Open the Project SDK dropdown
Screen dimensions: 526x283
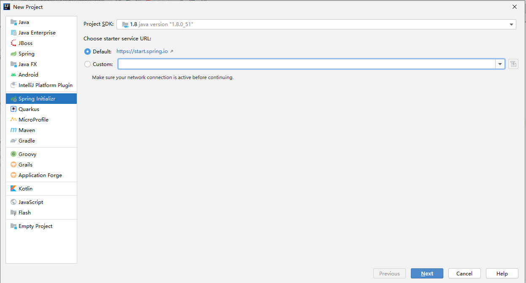tap(316, 24)
